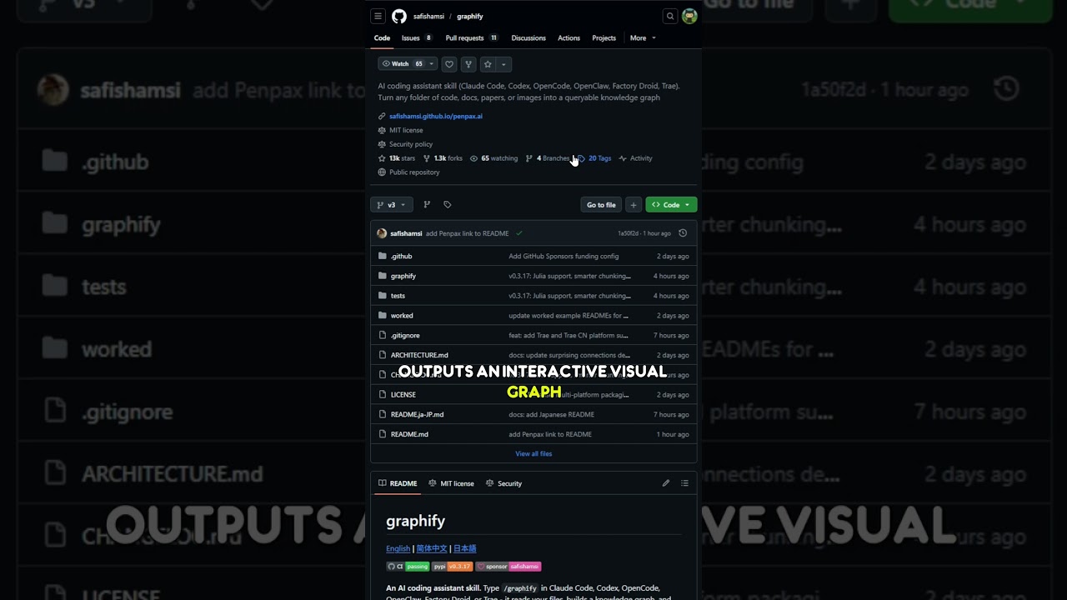Go to GitHub home via Octocat logo
The image size is (1067, 600).
[399, 16]
